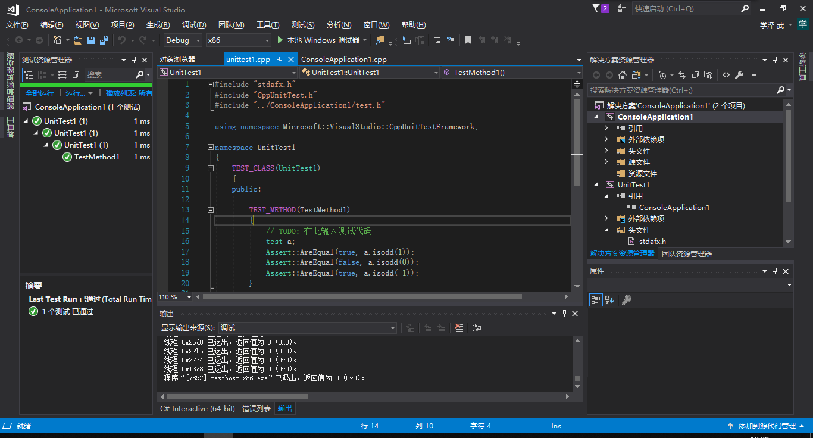Click the wrench Properties icon in Solution Explorer
Screen dimensions: 813x438
(739, 75)
